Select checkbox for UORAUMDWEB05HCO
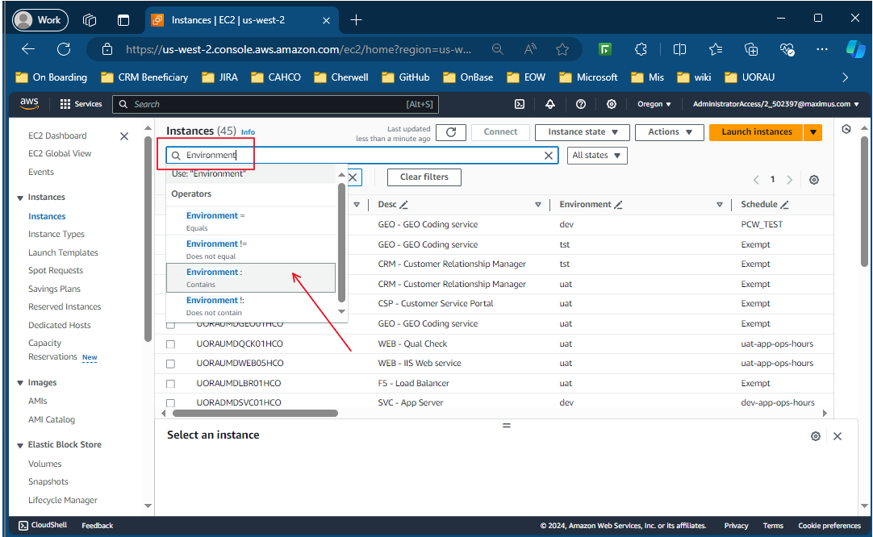This screenshot has width=873, height=537. [x=171, y=364]
